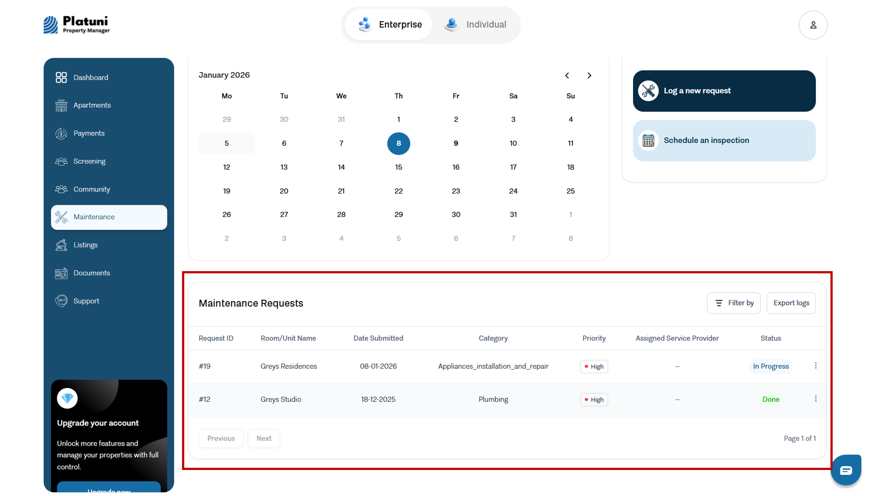Viewport: 871px width, 496px height.
Task: Click the diamond upgrade icon
Action: [x=67, y=398]
